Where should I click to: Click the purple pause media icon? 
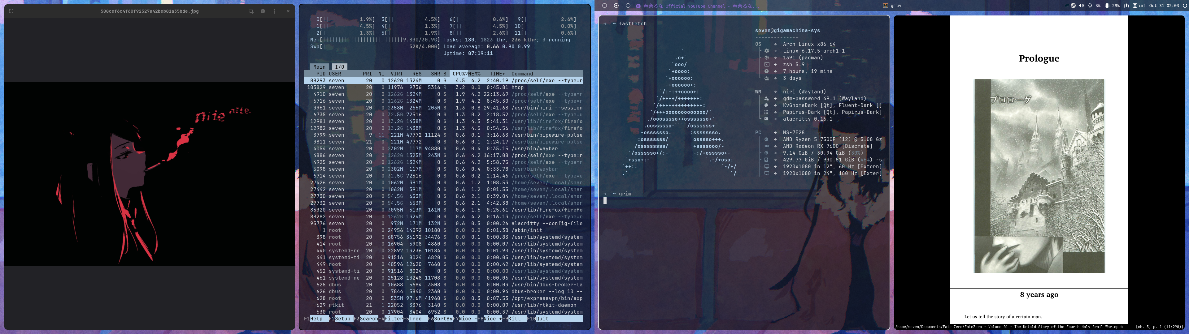[638, 6]
